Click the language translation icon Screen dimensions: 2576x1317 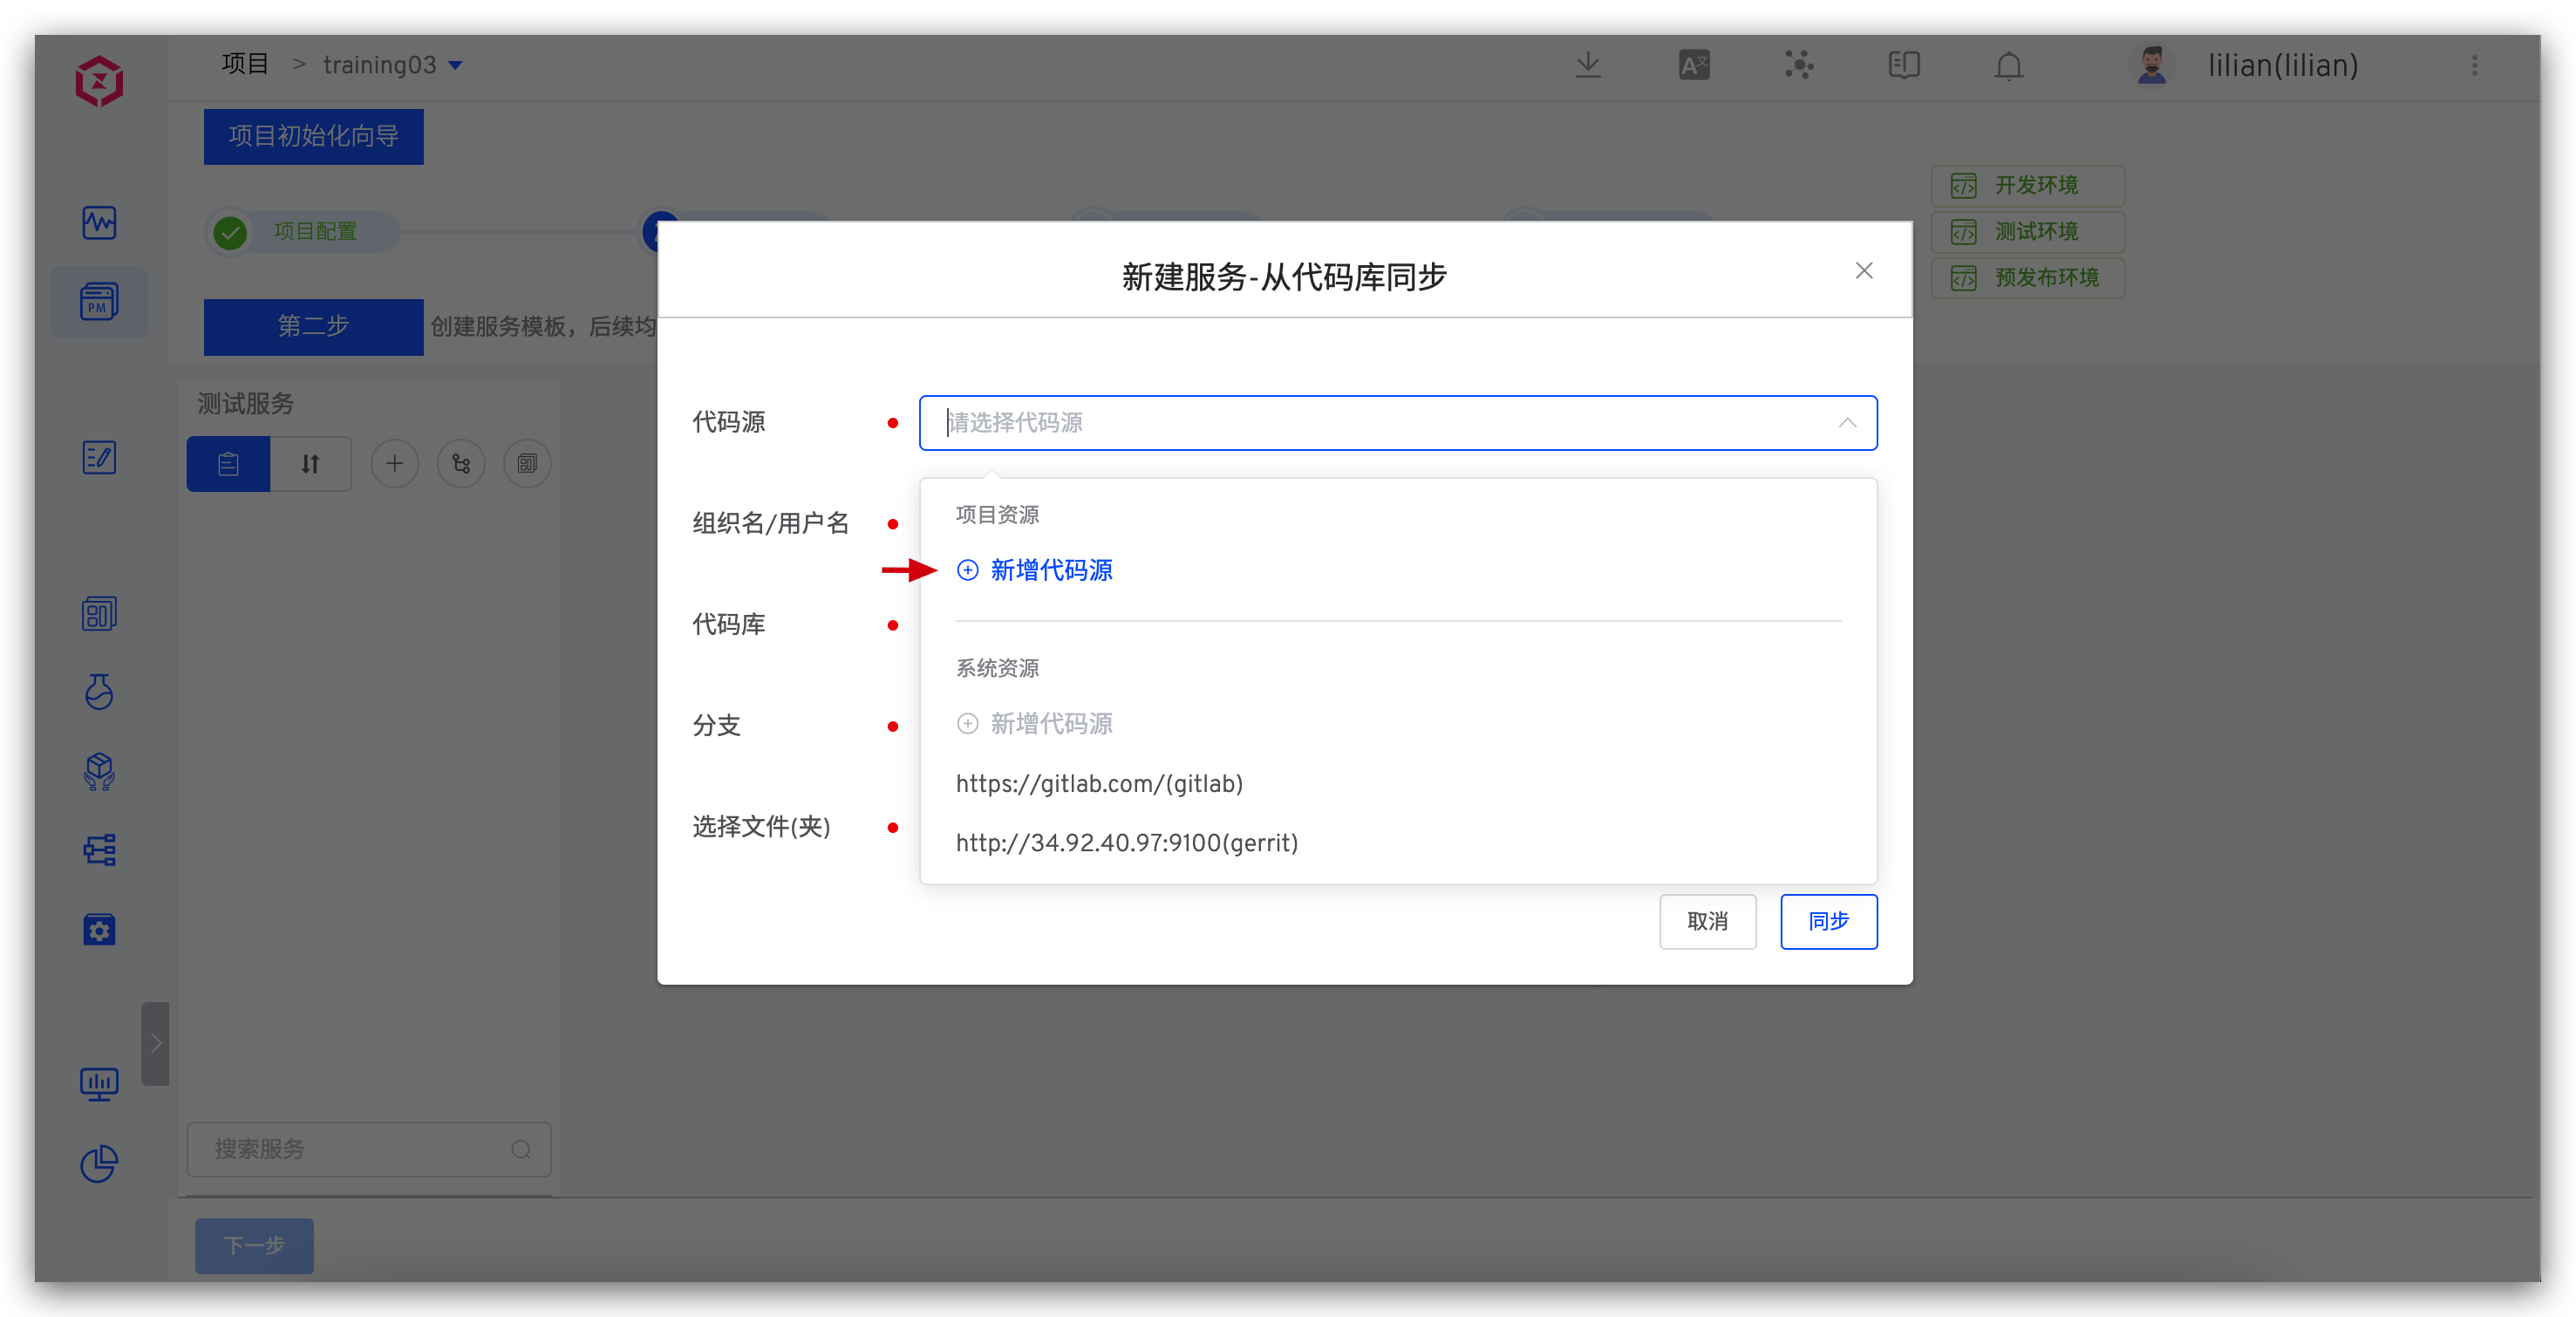tap(1693, 66)
